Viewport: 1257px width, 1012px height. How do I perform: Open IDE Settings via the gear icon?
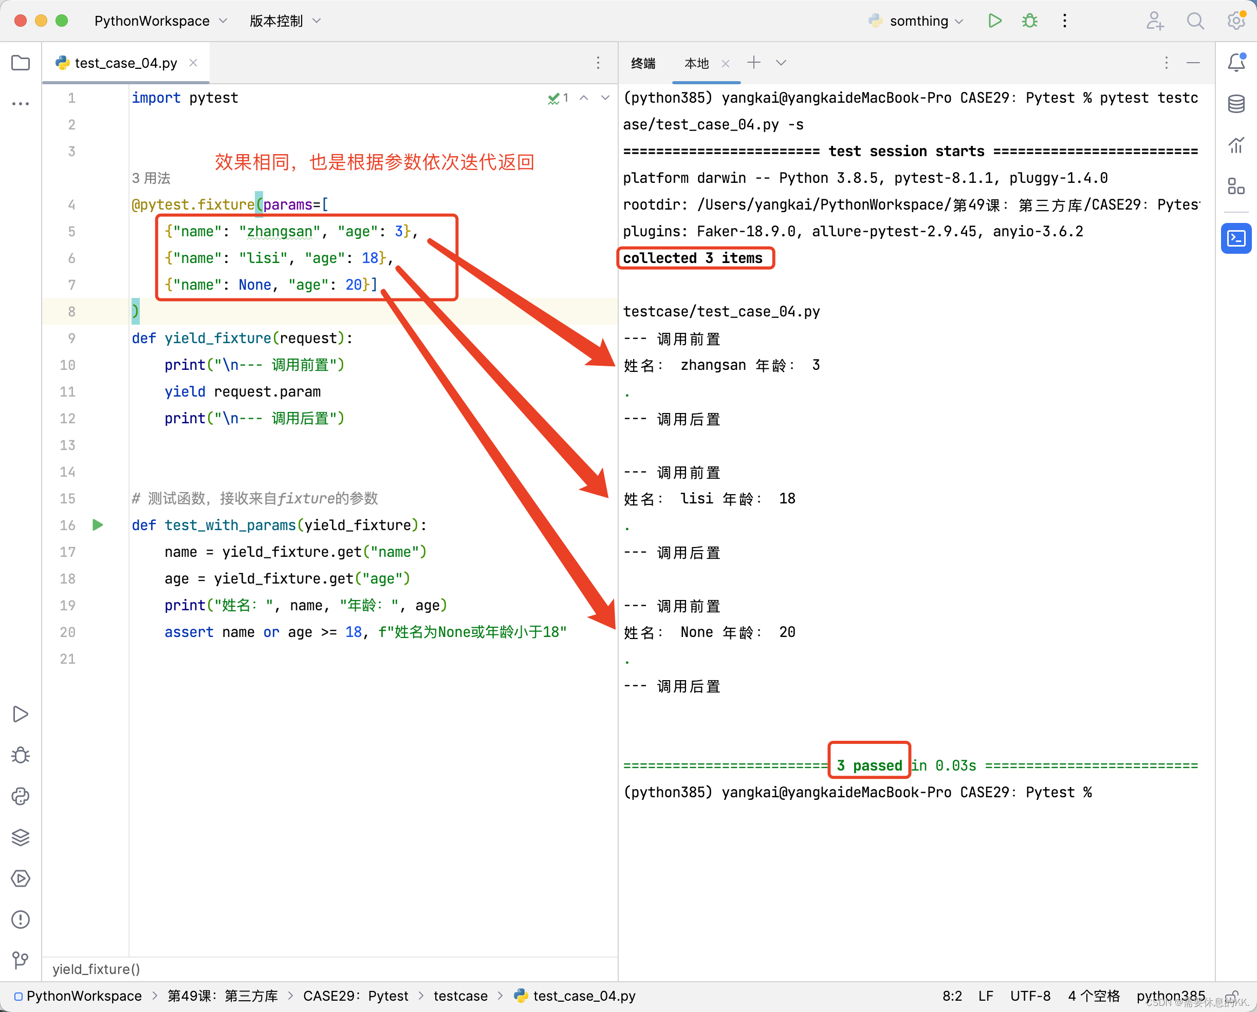[1235, 21]
